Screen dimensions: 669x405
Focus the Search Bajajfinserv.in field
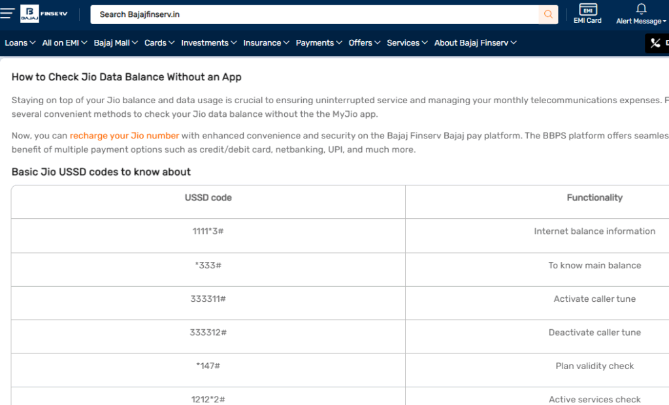314,14
